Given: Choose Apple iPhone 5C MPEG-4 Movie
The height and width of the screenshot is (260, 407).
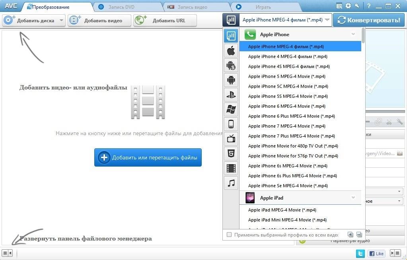Looking at the screenshot, I should click(x=300, y=86).
